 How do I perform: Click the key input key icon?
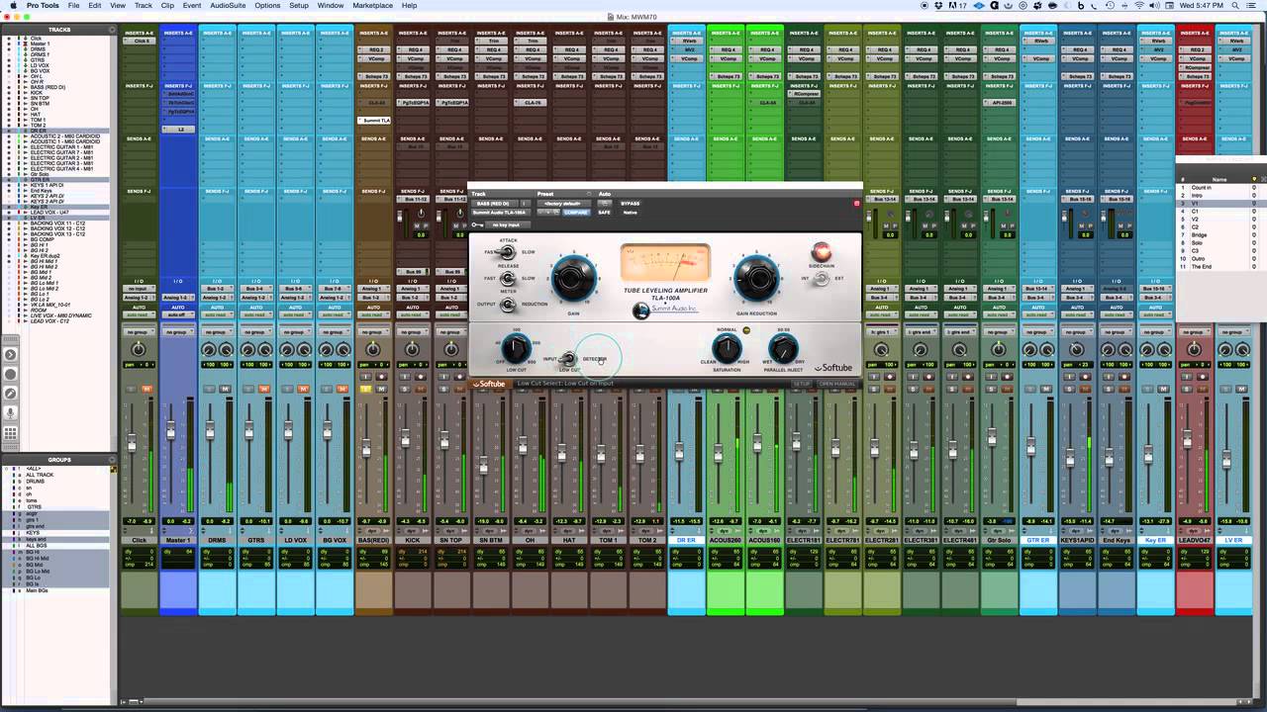pos(477,224)
